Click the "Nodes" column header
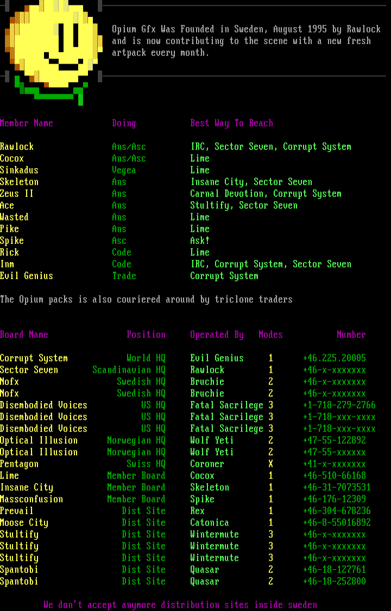Screen dimensions: 391x611 (270, 335)
